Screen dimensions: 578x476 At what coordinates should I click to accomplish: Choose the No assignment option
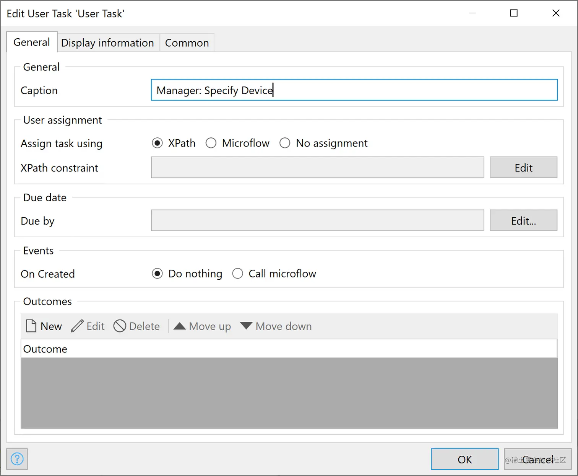click(285, 143)
